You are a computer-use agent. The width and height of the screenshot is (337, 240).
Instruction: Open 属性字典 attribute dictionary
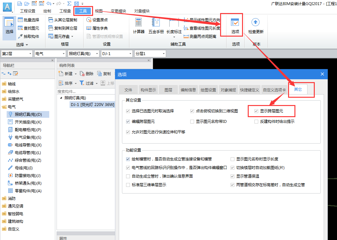97,28
